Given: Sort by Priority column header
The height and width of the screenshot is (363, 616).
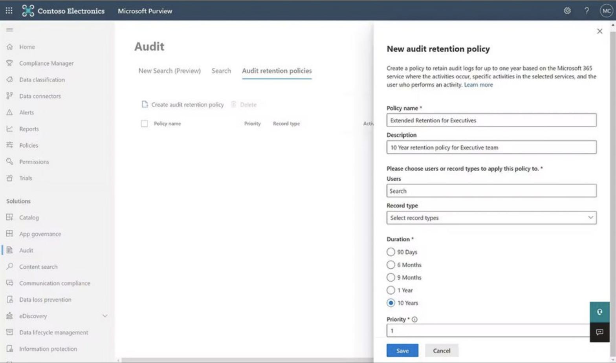Looking at the screenshot, I should tap(252, 124).
